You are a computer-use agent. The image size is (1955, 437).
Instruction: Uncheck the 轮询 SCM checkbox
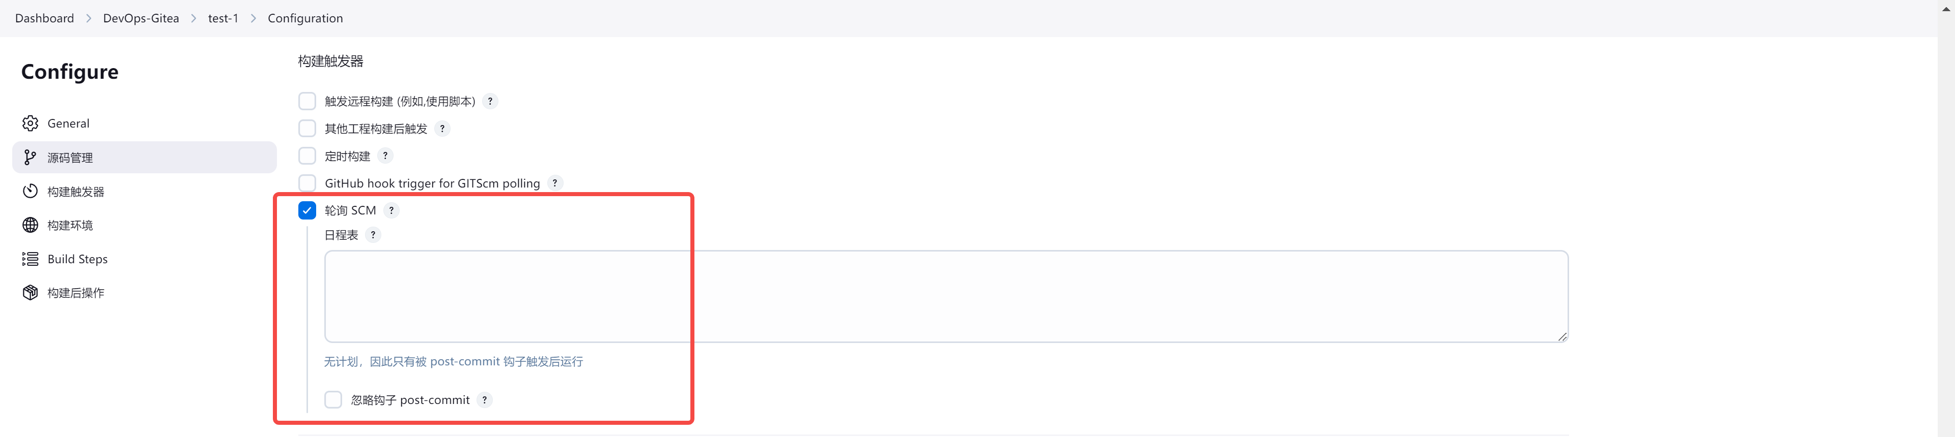coord(308,210)
